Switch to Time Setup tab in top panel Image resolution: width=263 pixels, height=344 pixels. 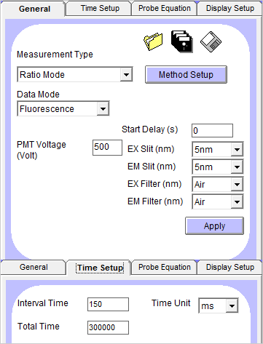tap(100, 8)
